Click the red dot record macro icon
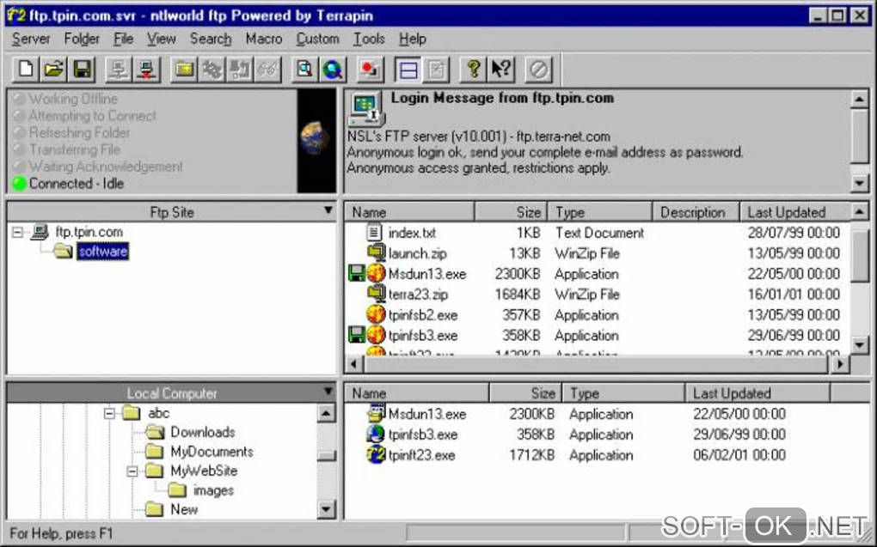Image resolution: width=877 pixels, height=547 pixels. [x=370, y=70]
